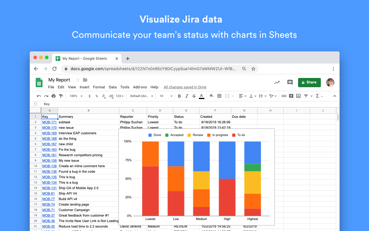Open the borders tool
The image size is (369, 231).
coord(219,96)
